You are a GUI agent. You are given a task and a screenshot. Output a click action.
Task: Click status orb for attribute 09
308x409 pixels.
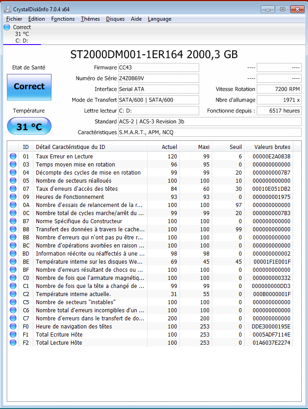(x=13, y=197)
